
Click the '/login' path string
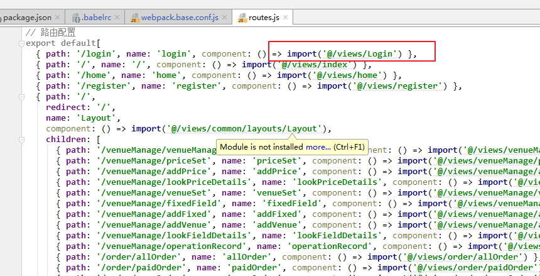pyautogui.click(x=96, y=54)
